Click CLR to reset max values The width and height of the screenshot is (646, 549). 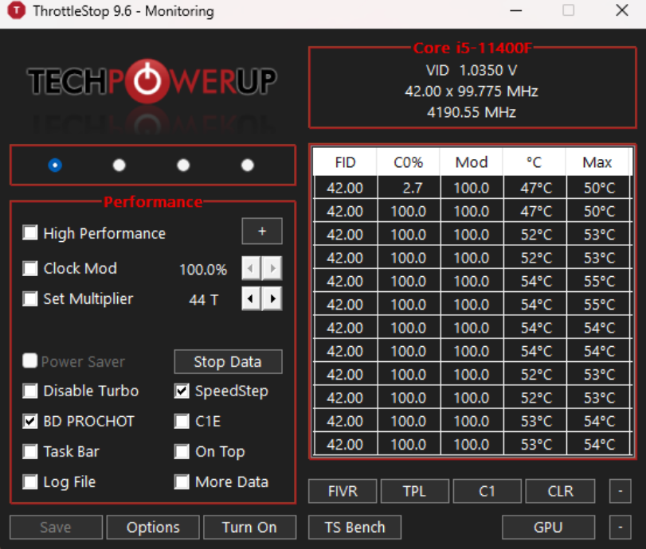click(x=560, y=491)
